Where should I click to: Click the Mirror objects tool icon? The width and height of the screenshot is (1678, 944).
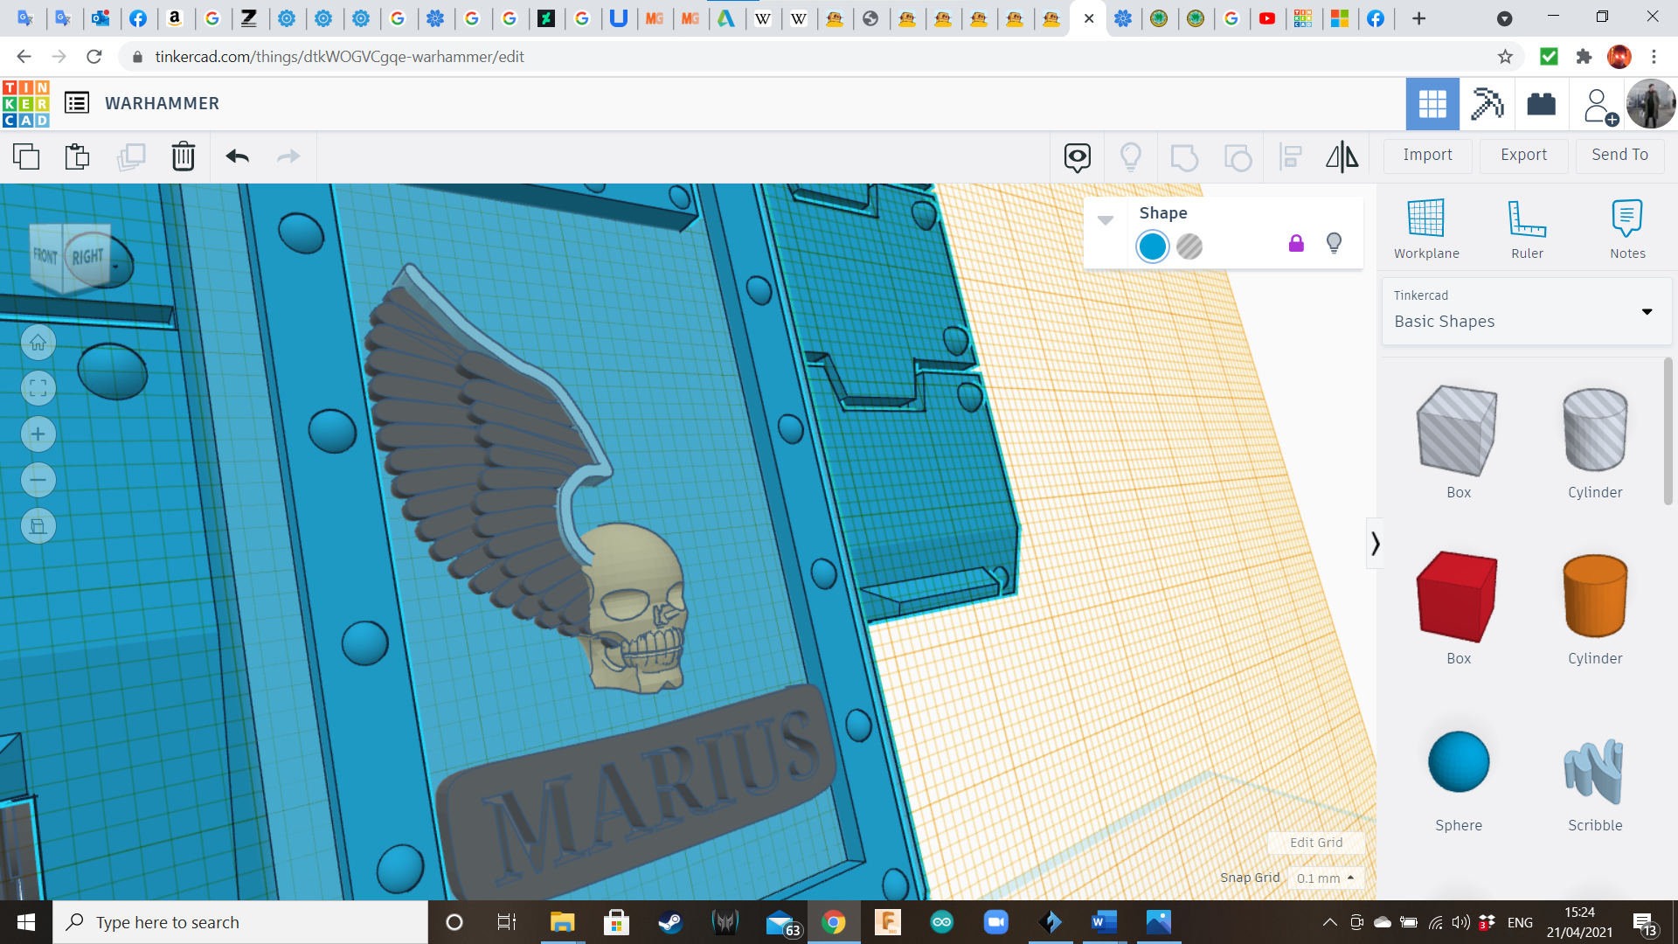point(1342,156)
